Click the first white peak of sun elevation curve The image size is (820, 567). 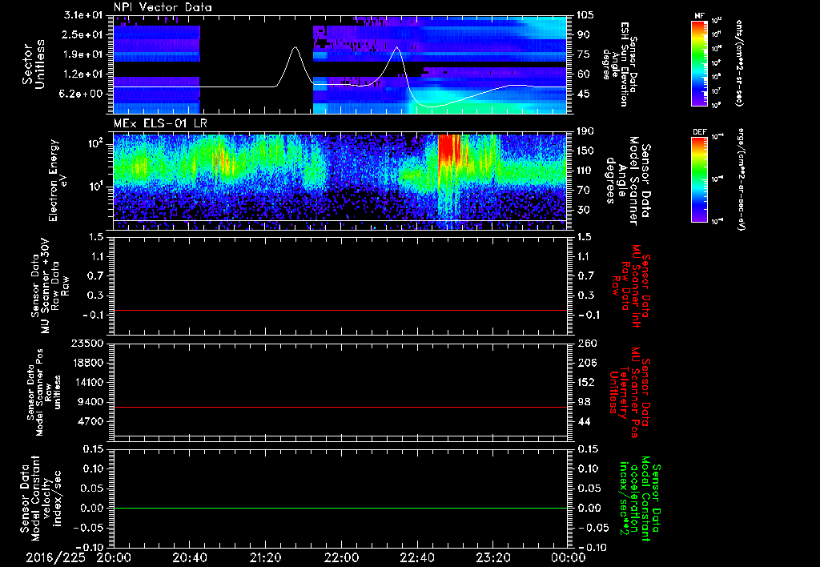pos(295,47)
